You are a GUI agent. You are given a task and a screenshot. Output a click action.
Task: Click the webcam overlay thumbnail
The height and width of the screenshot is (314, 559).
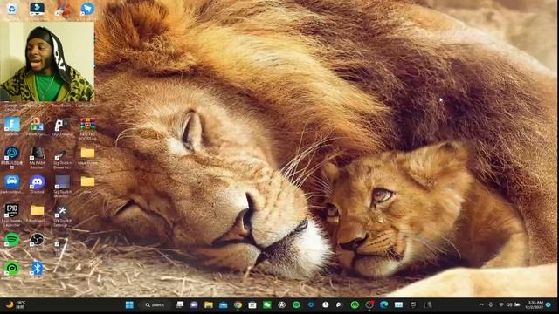(x=47, y=61)
